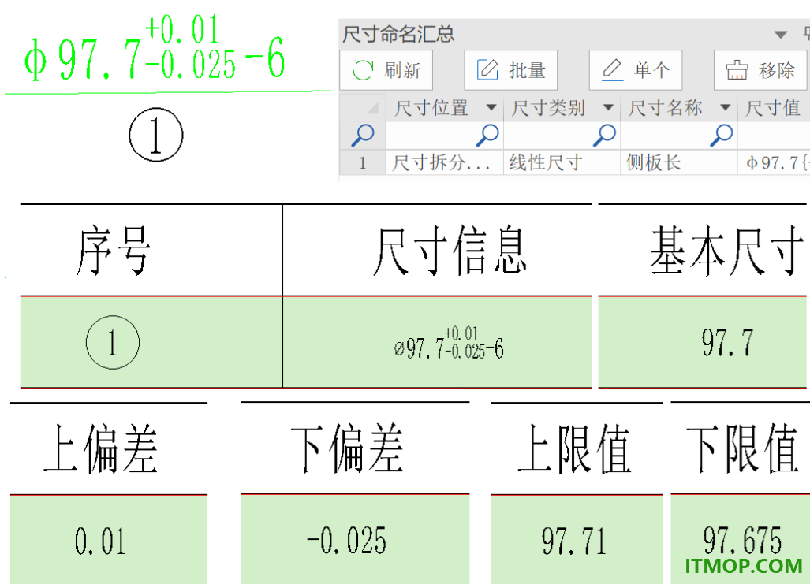Select row number 1 in the grid
The height and width of the screenshot is (584, 810).
[x=363, y=163]
